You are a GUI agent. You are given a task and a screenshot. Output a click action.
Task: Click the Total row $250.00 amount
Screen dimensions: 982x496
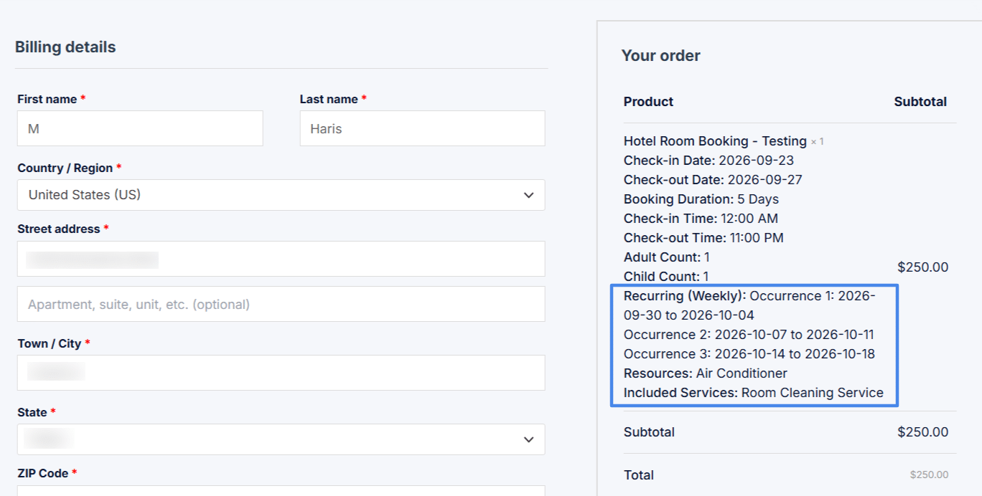pyautogui.click(x=929, y=474)
